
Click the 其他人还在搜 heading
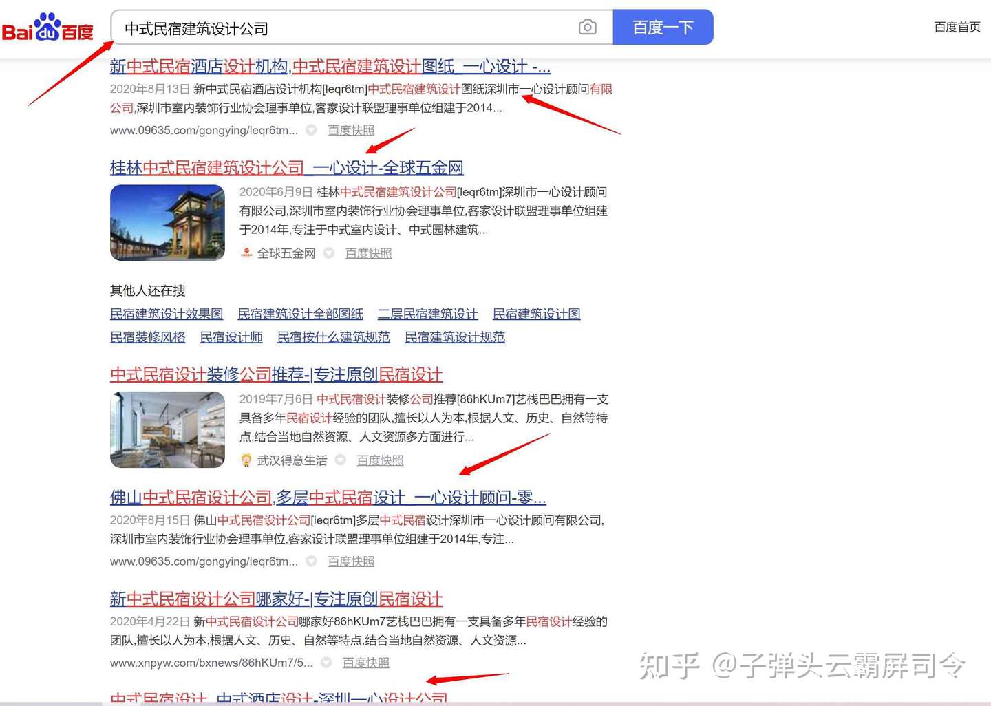[148, 290]
